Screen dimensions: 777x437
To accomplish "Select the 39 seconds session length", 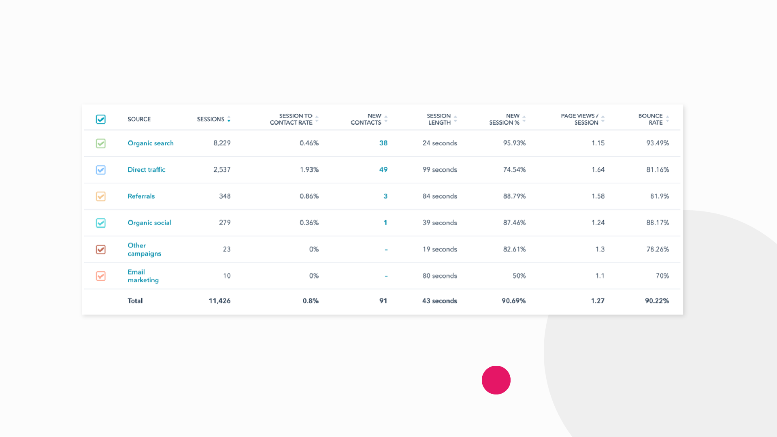I will [440, 223].
